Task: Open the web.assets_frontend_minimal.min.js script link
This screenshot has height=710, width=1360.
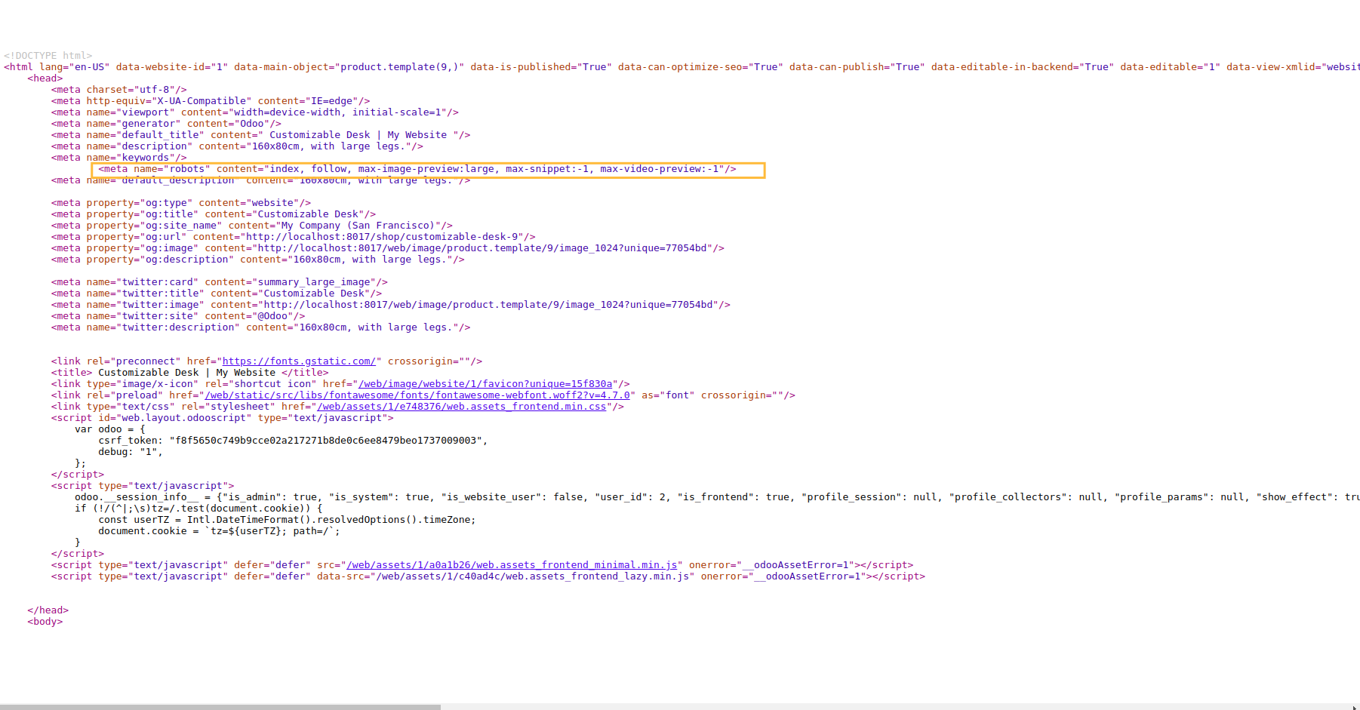Action: pos(512,565)
